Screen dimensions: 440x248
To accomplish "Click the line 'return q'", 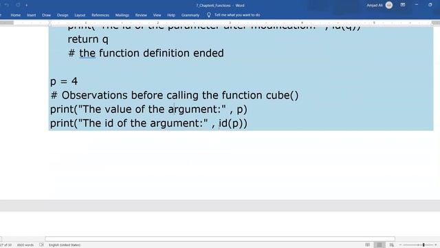I will click(x=88, y=39).
